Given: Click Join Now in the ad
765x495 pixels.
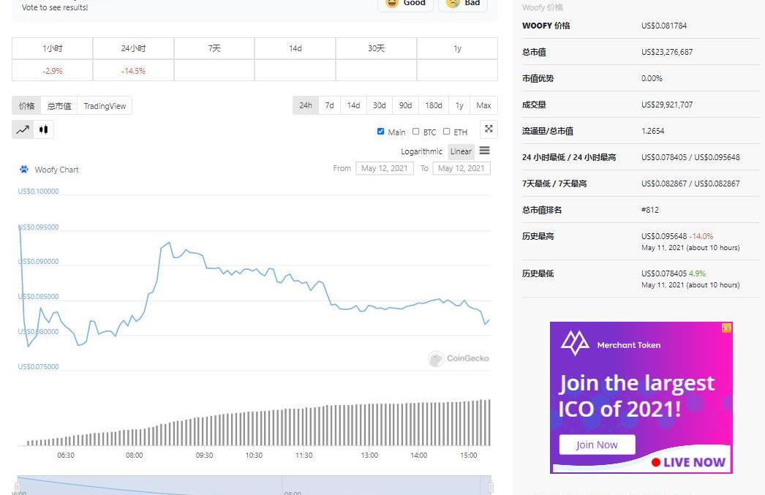Looking at the screenshot, I should [597, 445].
